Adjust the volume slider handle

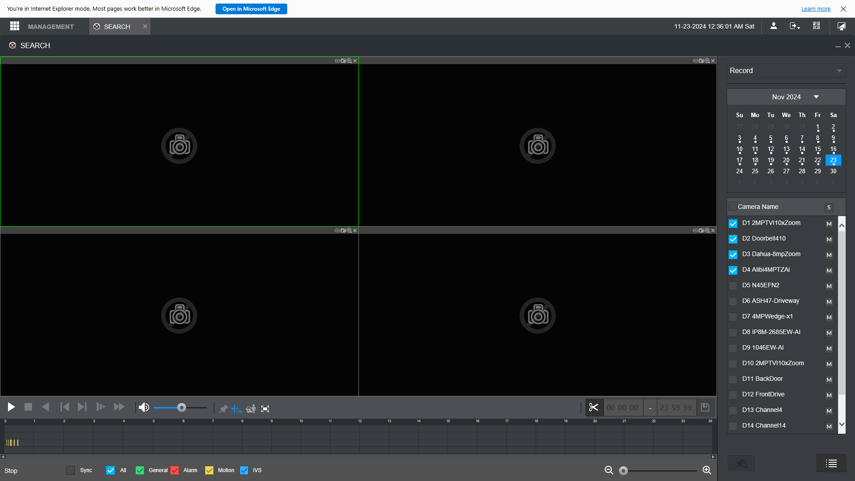click(x=181, y=408)
